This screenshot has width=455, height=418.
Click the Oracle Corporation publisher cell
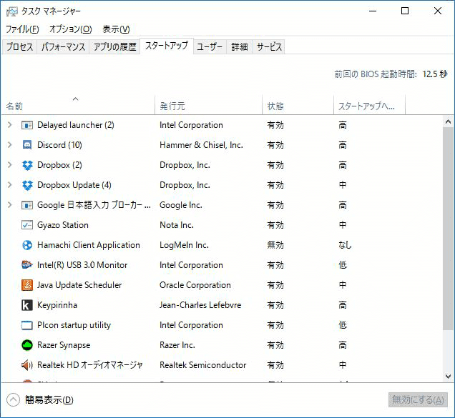click(195, 285)
